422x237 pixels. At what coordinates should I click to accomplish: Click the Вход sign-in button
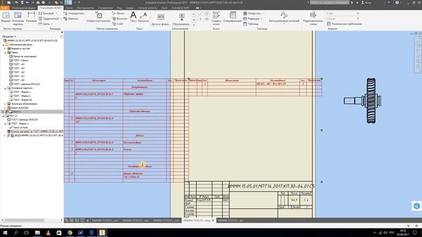click(367, 3)
